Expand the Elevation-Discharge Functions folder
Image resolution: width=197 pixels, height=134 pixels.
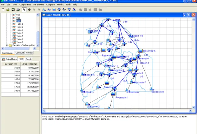(x=7, y=45)
